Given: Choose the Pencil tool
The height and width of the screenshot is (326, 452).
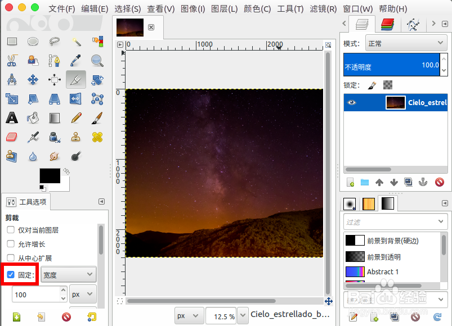Looking at the screenshot, I should 76,118.
